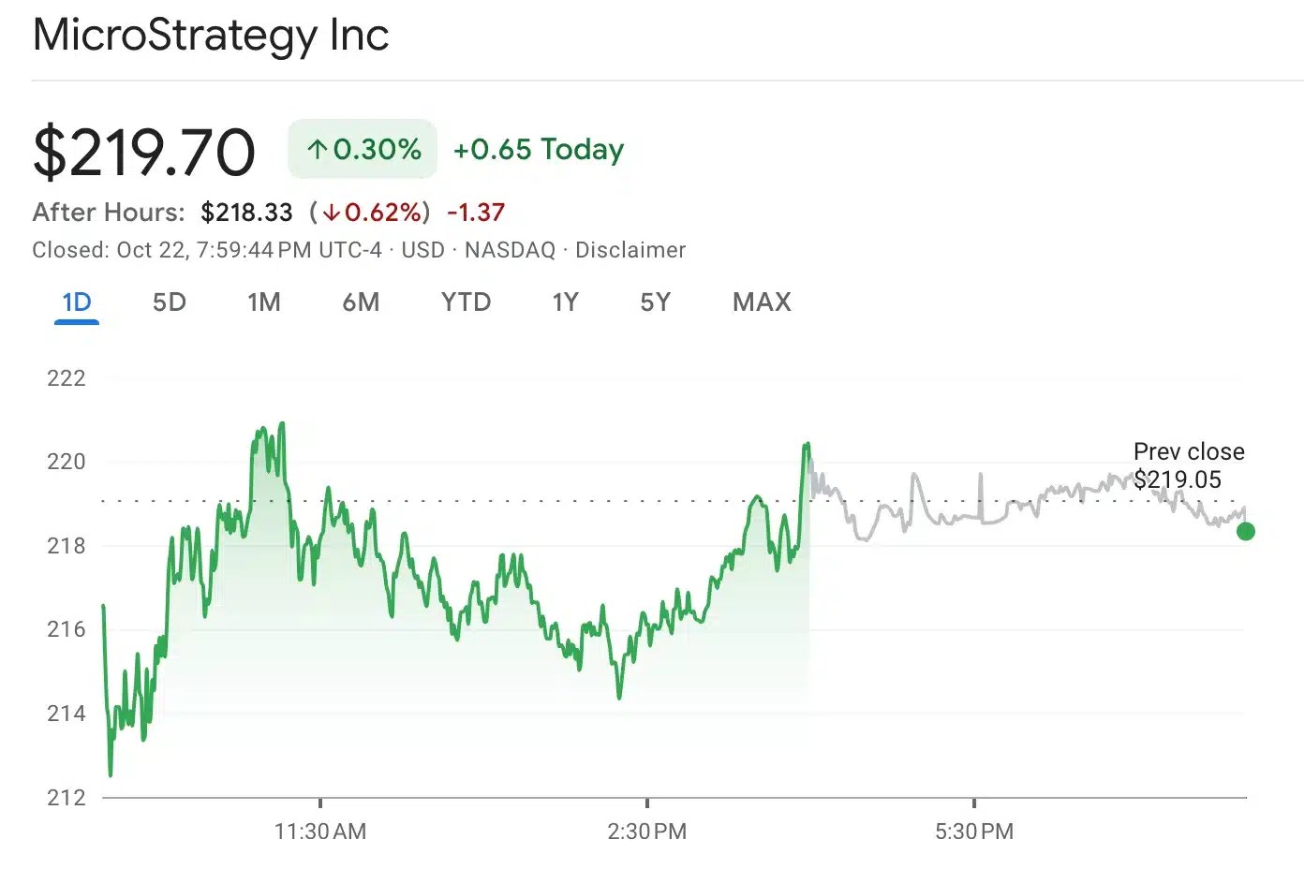Click the red down arrow beside 0.62%
This screenshot has height=869, width=1304.
pos(331,214)
